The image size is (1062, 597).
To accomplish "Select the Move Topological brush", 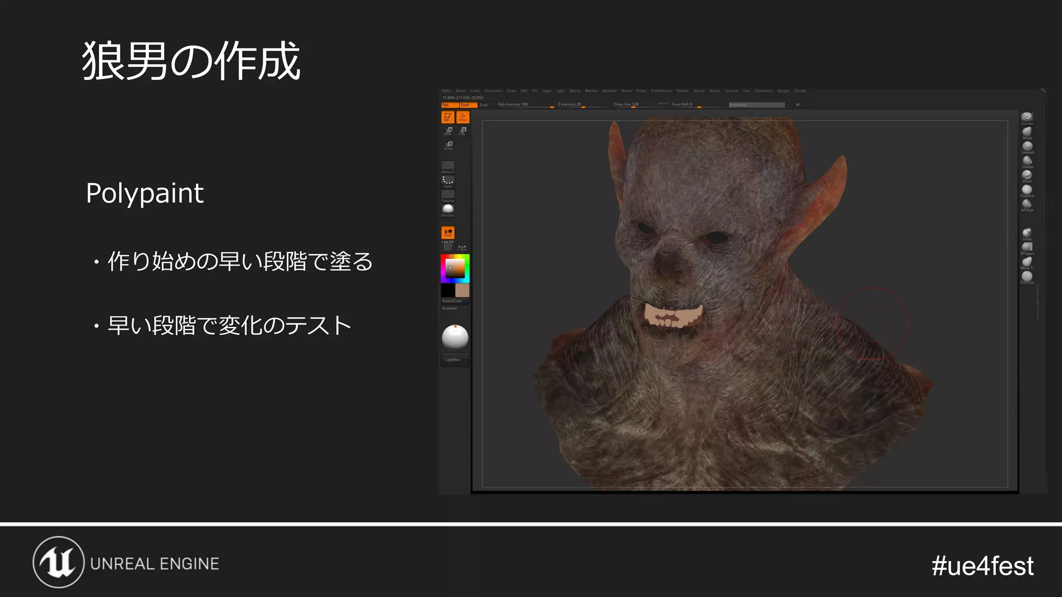I will [x=1027, y=263].
